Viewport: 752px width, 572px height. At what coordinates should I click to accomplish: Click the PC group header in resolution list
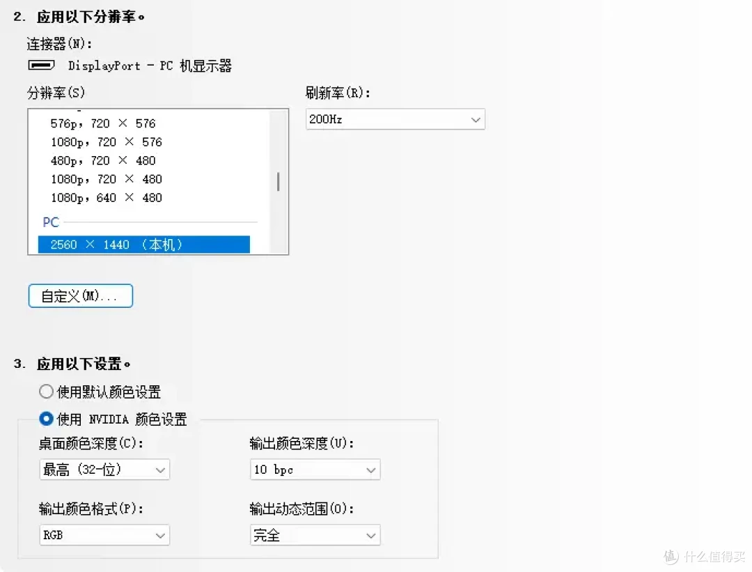pos(51,222)
